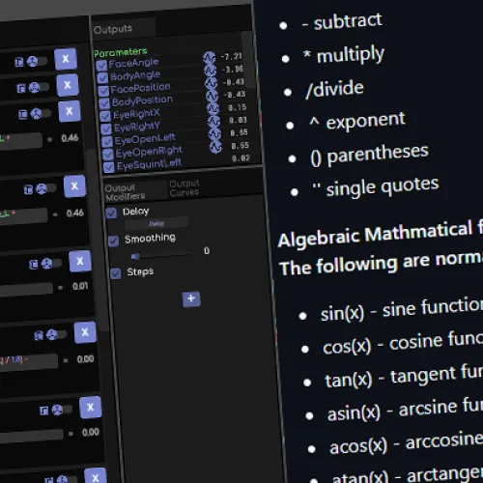Click the -3.96 value for BodyAngle

point(233,70)
